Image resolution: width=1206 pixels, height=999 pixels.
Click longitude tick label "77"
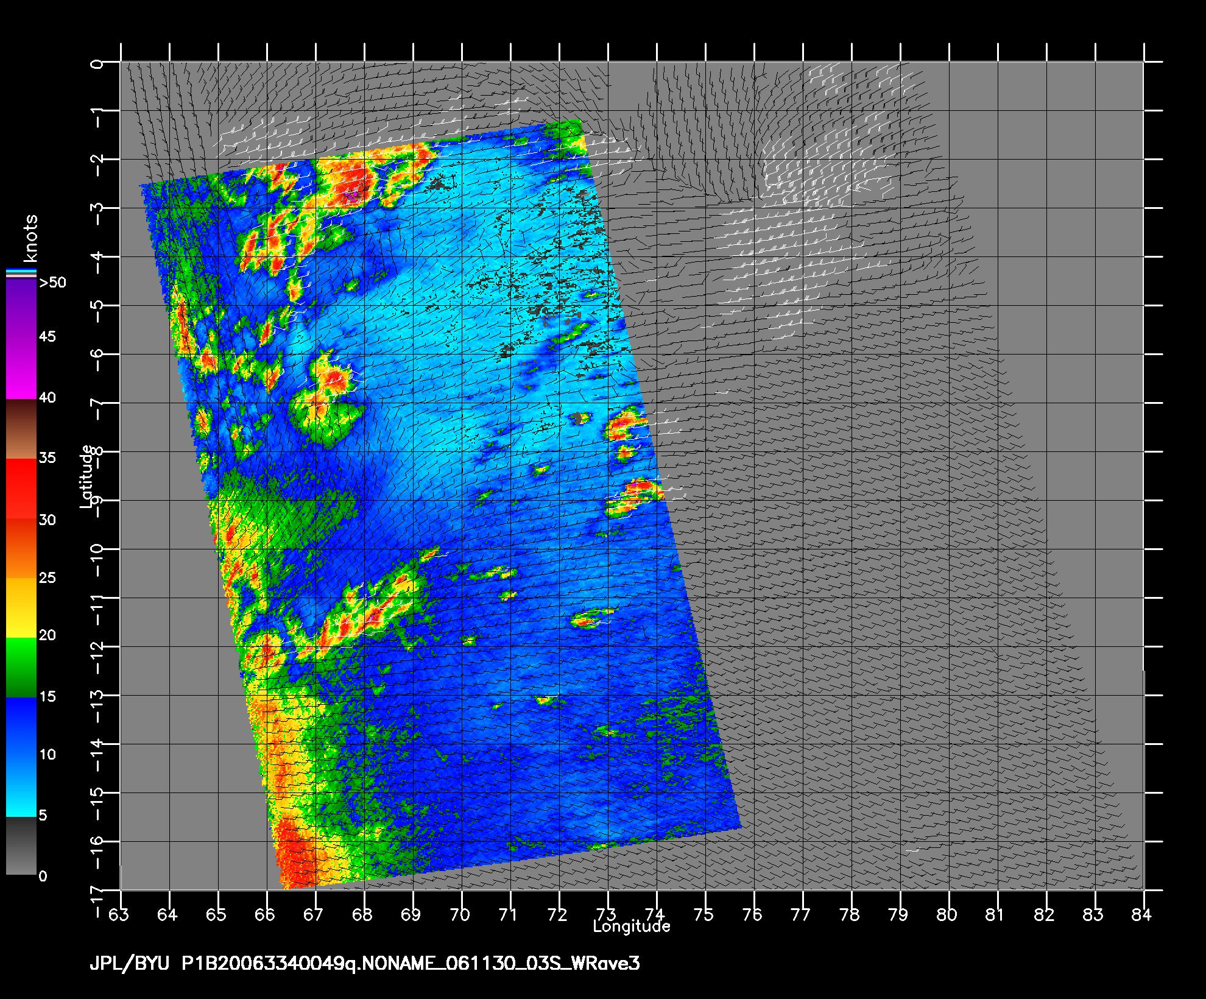coord(801,915)
